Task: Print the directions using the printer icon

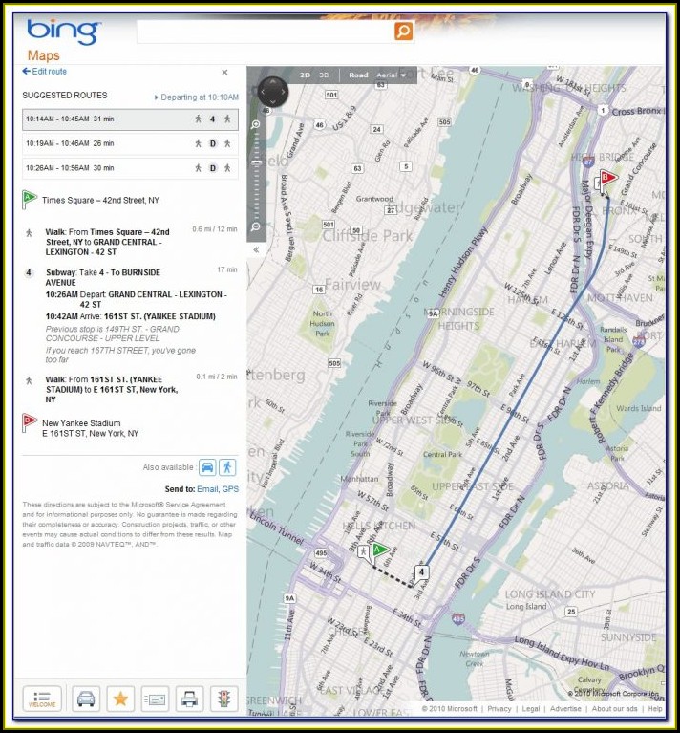Action: pos(190,699)
